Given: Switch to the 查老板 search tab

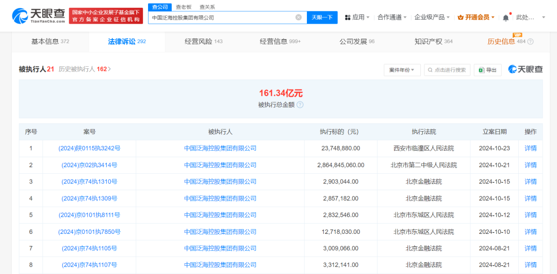Looking at the screenshot, I should 183,7.
